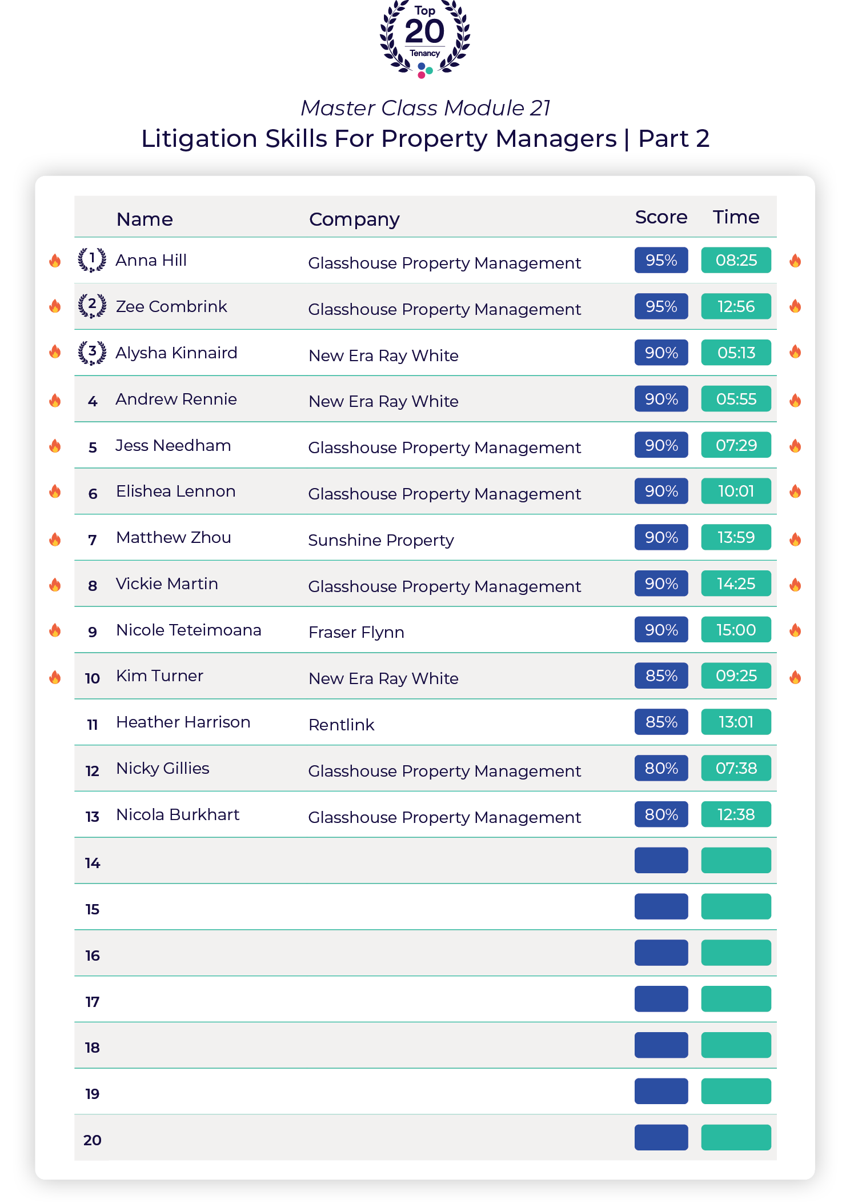The image size is (850, 1203).
Task: Select the name Nicola Burkhart
Action: click(178, 815)
